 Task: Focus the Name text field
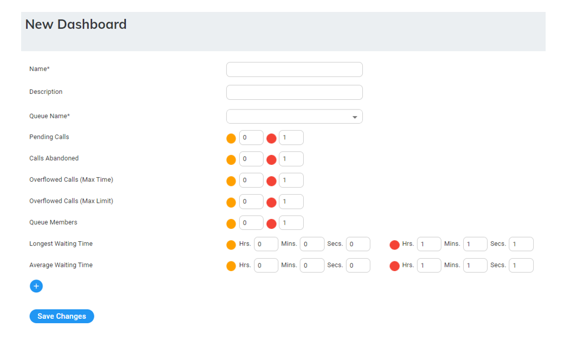point(294,69)
